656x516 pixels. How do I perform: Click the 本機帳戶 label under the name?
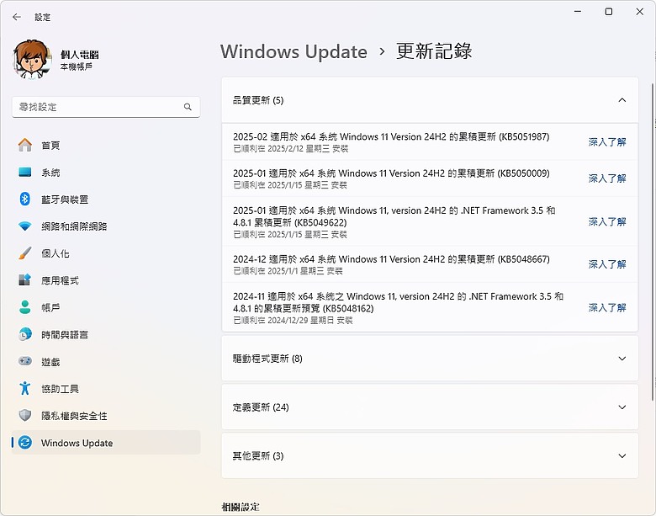[77, 66]
